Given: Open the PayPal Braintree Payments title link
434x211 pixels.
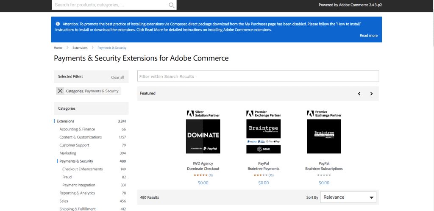Looking at the screenshot, I should point(264,166).
